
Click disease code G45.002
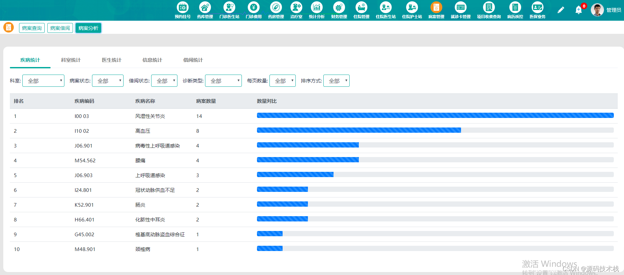(84, 235)
